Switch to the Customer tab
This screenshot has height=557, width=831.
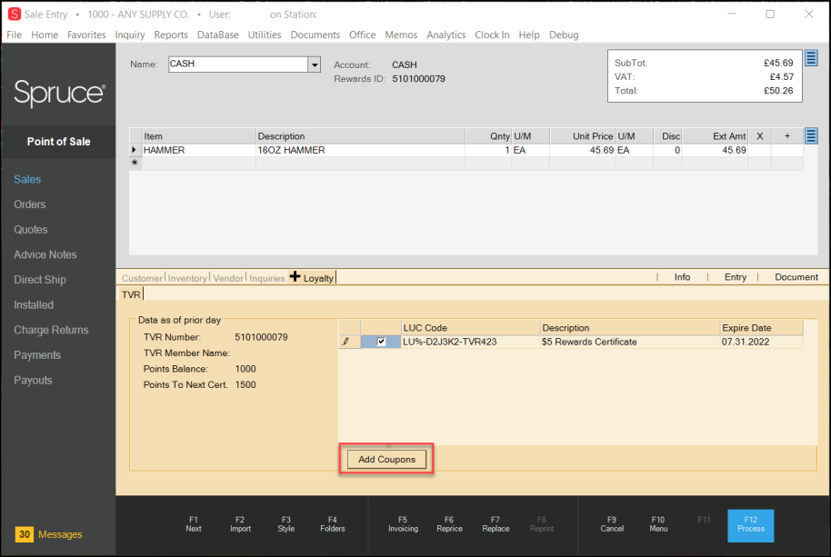click(x=142, y=278)
